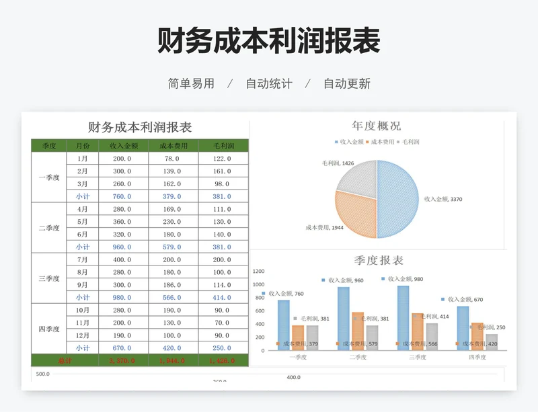Click the total cost cell 1,944.0

pyautogui.click(x=174, y=360)
